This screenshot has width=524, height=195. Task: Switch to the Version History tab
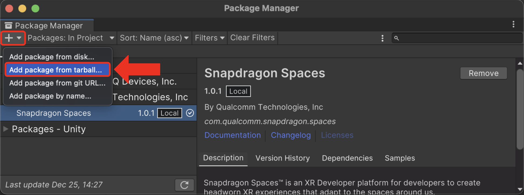(x=282, y=158)
